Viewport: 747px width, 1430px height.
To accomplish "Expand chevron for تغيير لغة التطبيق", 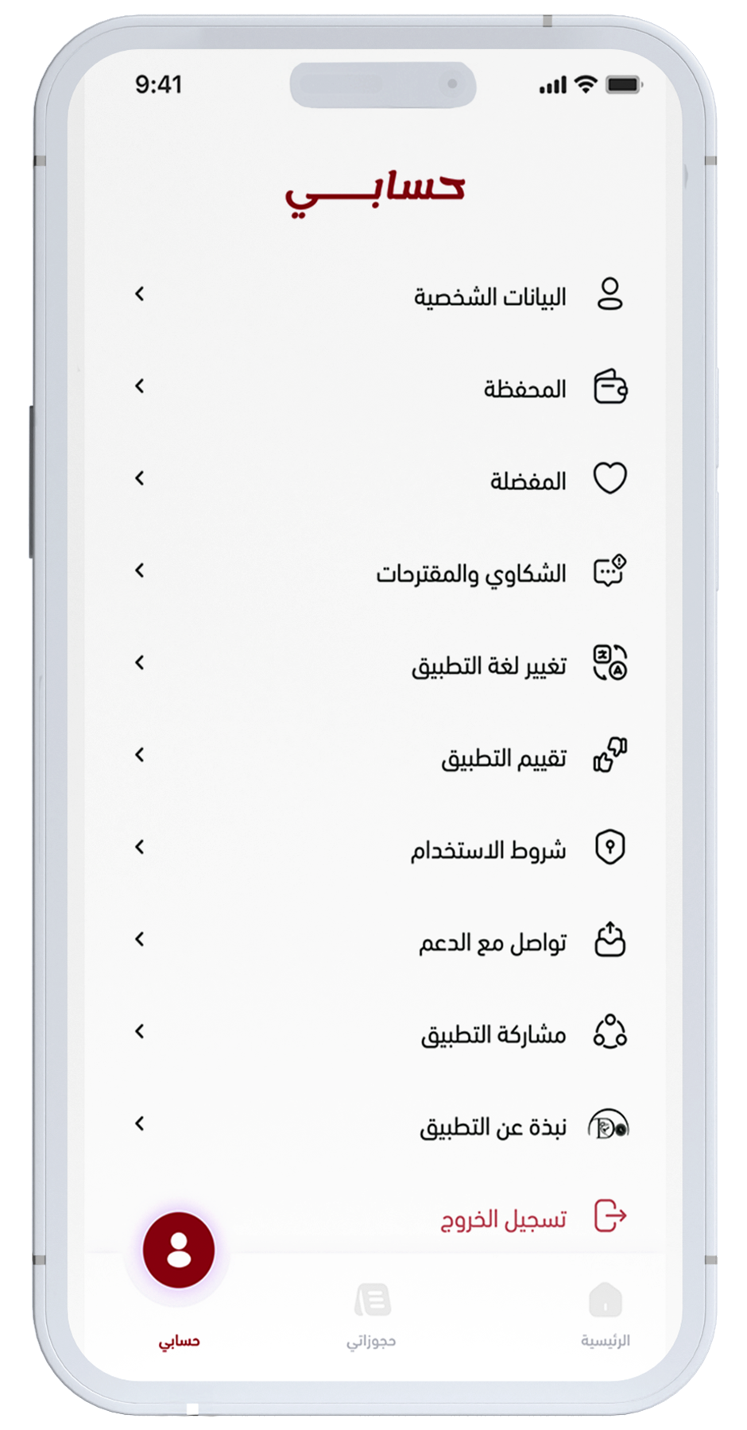I will tap(140, 663).
